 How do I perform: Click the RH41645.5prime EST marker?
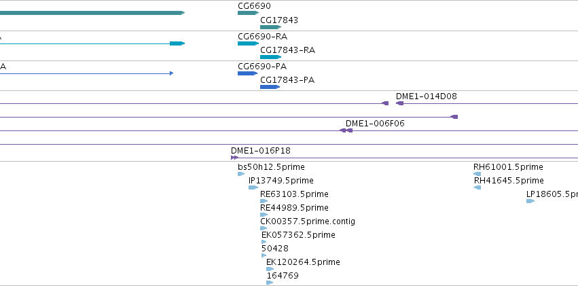pyautogui.click(x=477, y=187)
